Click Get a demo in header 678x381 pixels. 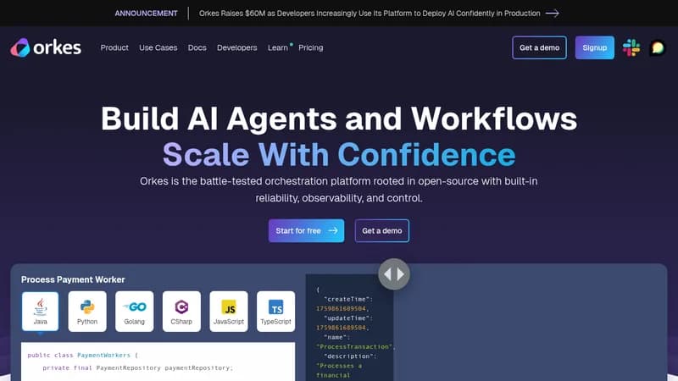pos(540,47)
